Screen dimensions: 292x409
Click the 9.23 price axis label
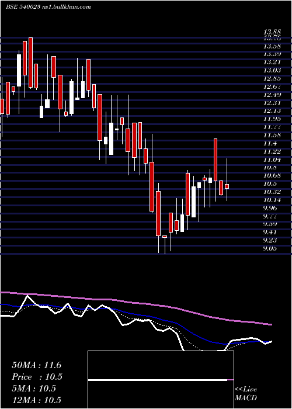tap(270, 240)
